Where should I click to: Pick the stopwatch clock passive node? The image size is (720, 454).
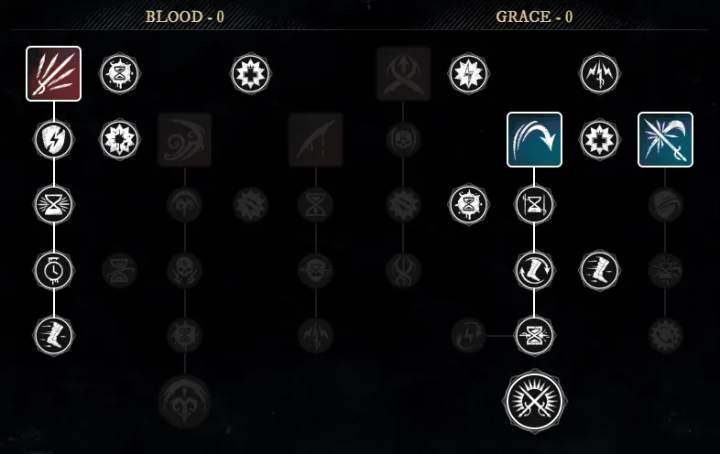[54, 270]
